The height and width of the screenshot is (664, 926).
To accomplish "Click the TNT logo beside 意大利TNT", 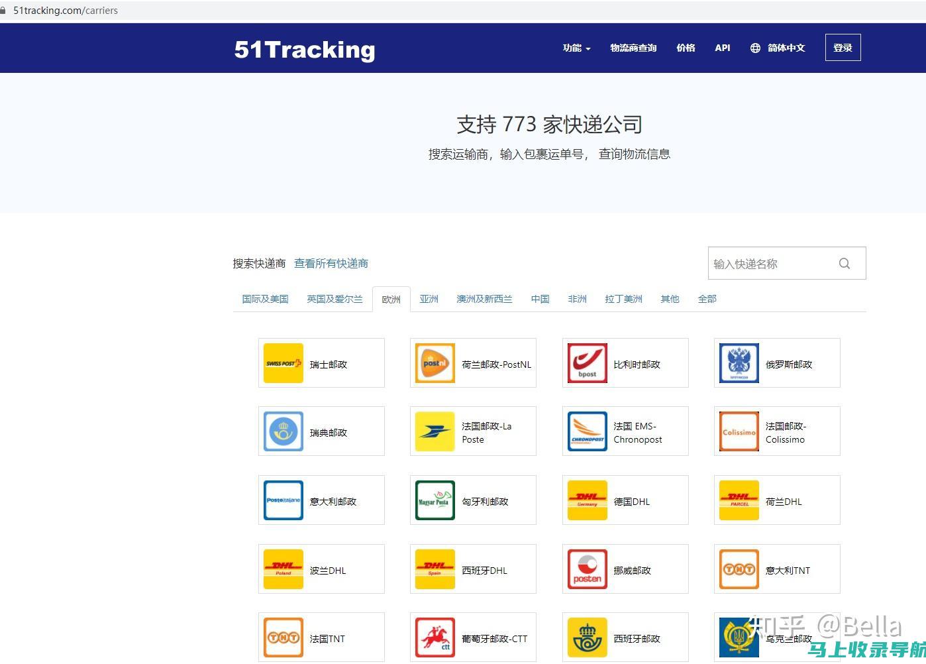I will 739,569.
